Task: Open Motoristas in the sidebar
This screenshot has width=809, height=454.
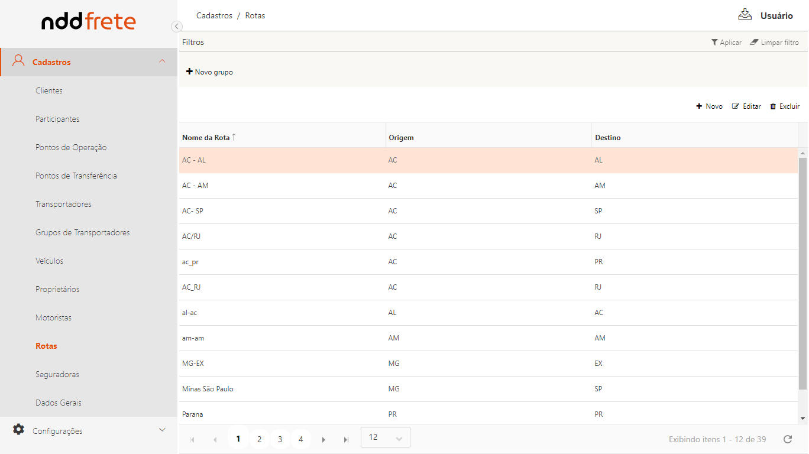Action: click(x=53, y=317)
